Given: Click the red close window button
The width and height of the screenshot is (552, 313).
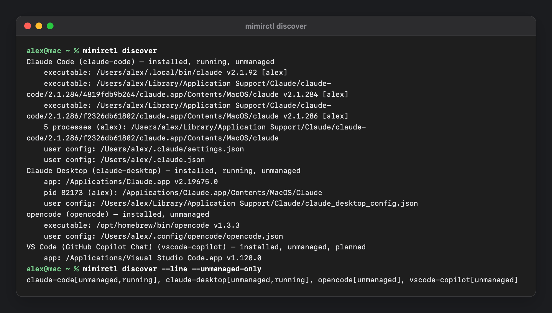Looking at the screenshot, I should 28,26.
